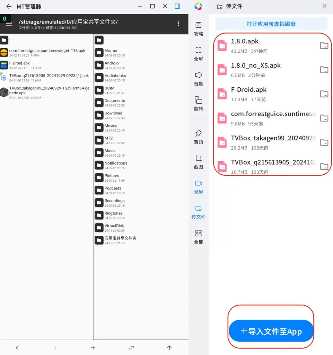Select com.forrestguice.suntimeswidget_118.apk in left pane
Viewport: 333px width, 355px height.
(x=46, y=53)
